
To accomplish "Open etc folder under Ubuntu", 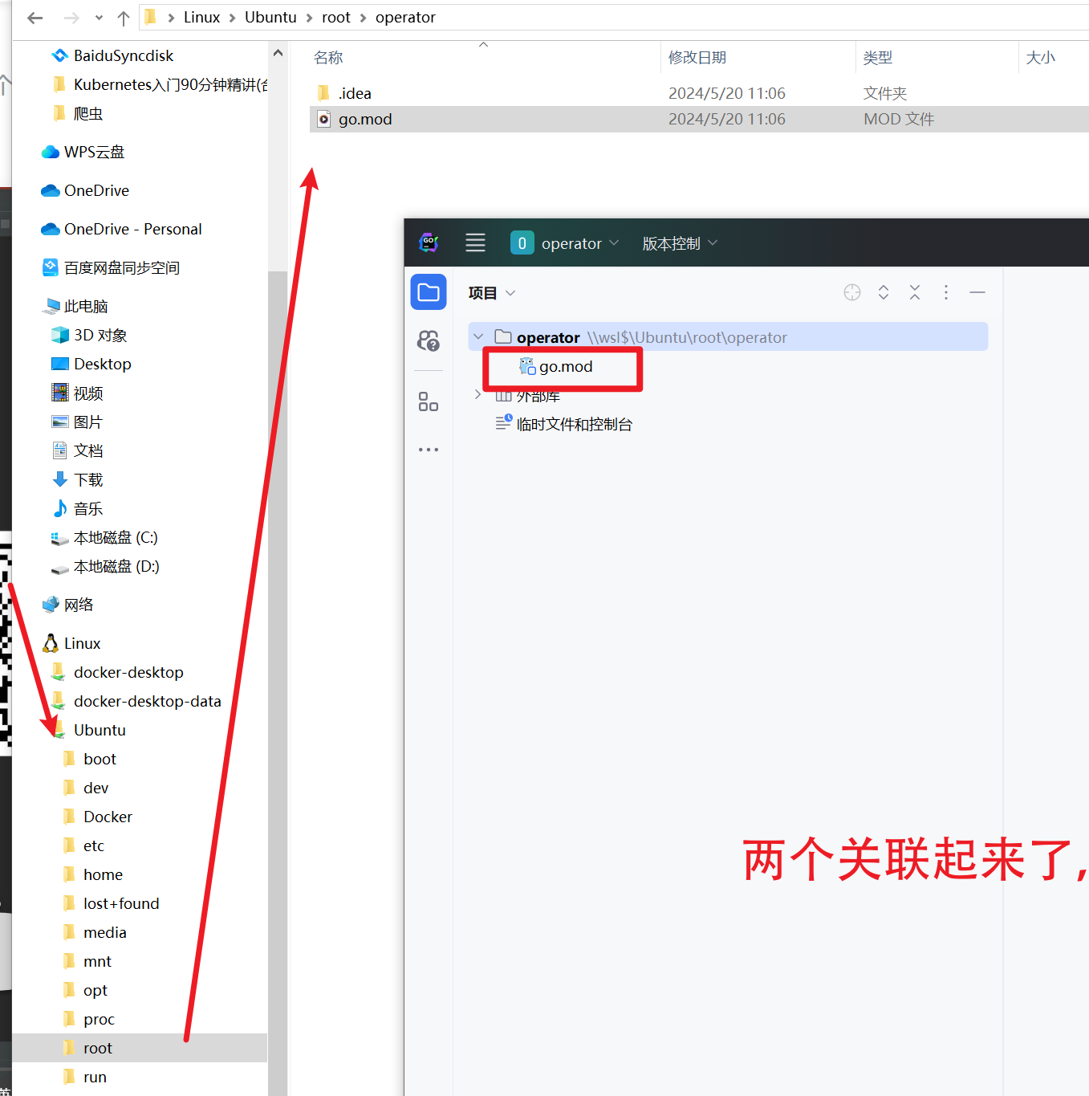I will (x=83, y=845).
